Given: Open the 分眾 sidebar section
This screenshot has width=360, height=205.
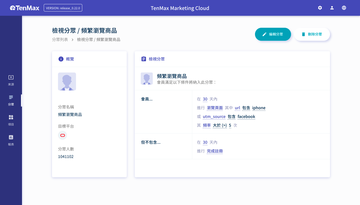Looking at the screenshot, I should click(11, 100).
